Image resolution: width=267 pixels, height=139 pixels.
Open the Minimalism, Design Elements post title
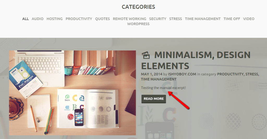(x=196, y=60)
